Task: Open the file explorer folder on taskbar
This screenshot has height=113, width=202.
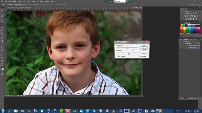Action: (x=16, y=111)
